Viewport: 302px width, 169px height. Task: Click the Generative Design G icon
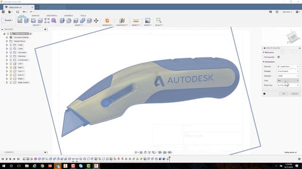coord(107,21)
